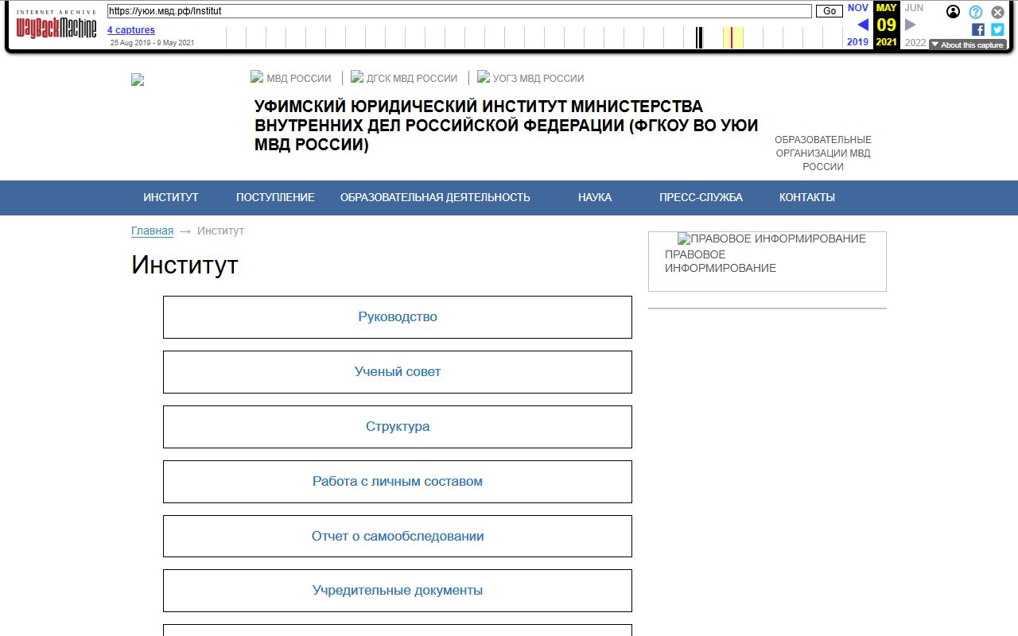The width and height of the screenshot is (1018, 636).
Task: Open the Ученый совет section
Action: coord(398,372)
